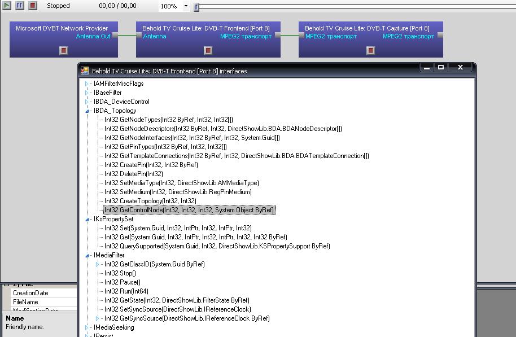The width and height of the screenshot is (516, 337).
Task: Expand the IAMFilterMiscFlags node
Action: click(x=87, y=84)
